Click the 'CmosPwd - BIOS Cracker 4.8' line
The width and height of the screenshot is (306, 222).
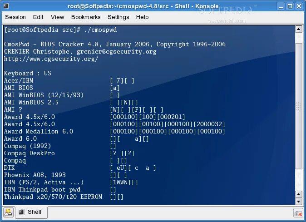[x=115, y=44]
